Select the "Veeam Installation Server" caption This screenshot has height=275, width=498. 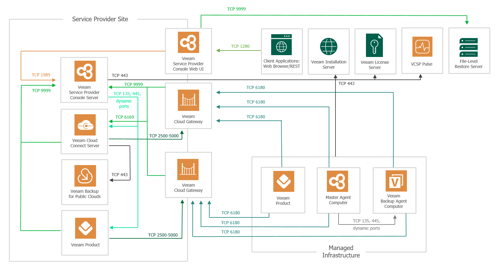[x=329, y=64]
